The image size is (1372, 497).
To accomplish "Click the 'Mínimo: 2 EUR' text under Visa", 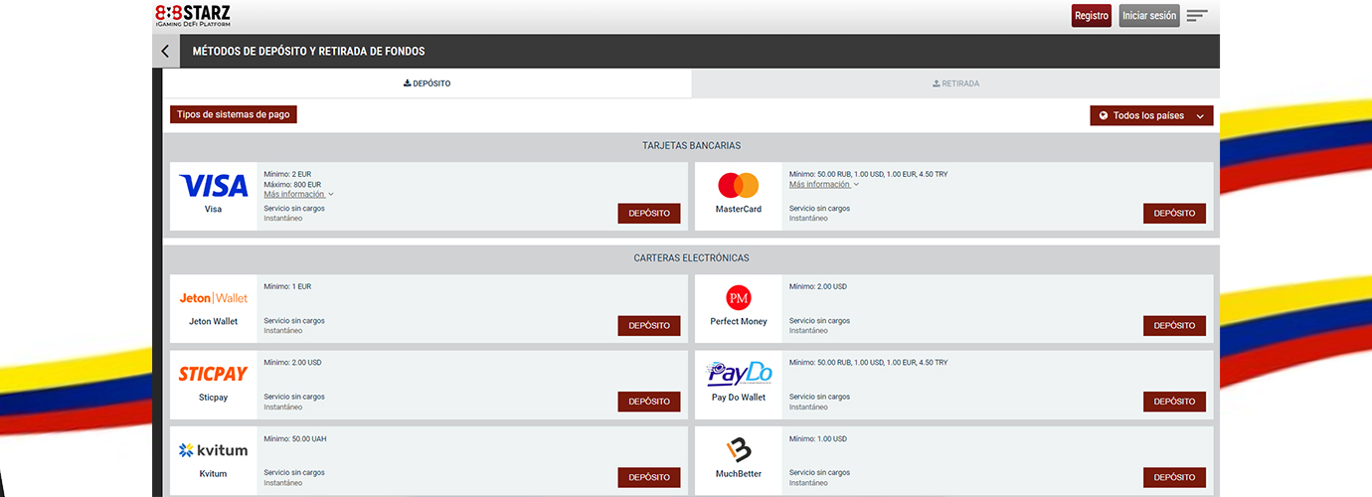I will click(287, 174).
